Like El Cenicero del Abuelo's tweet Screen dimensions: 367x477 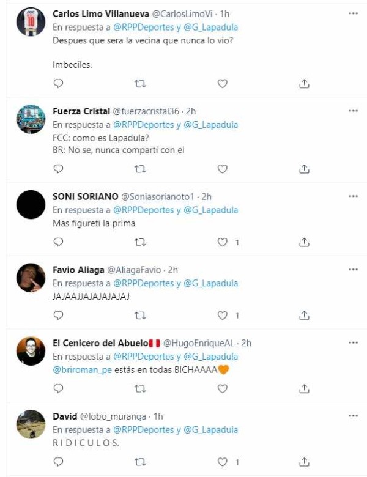(223, 388)
